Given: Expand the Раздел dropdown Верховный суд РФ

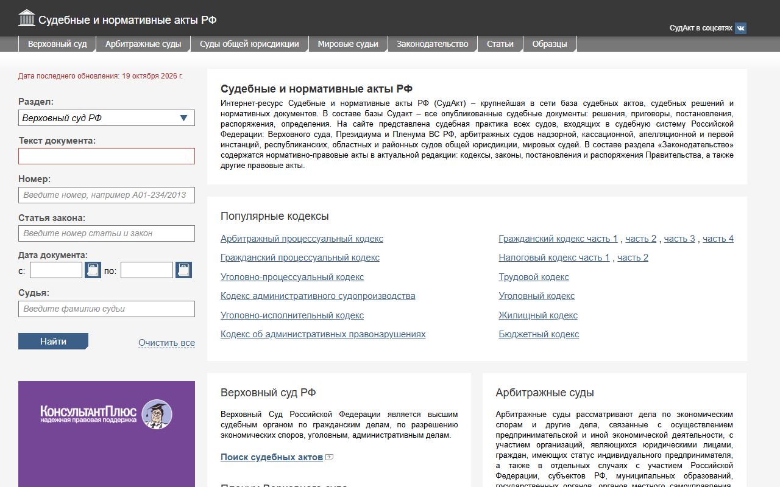Looking at the screenshot, I should pos(107,118).
